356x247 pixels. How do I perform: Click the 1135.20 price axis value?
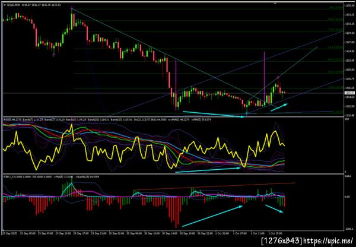[x=349, y=5]
